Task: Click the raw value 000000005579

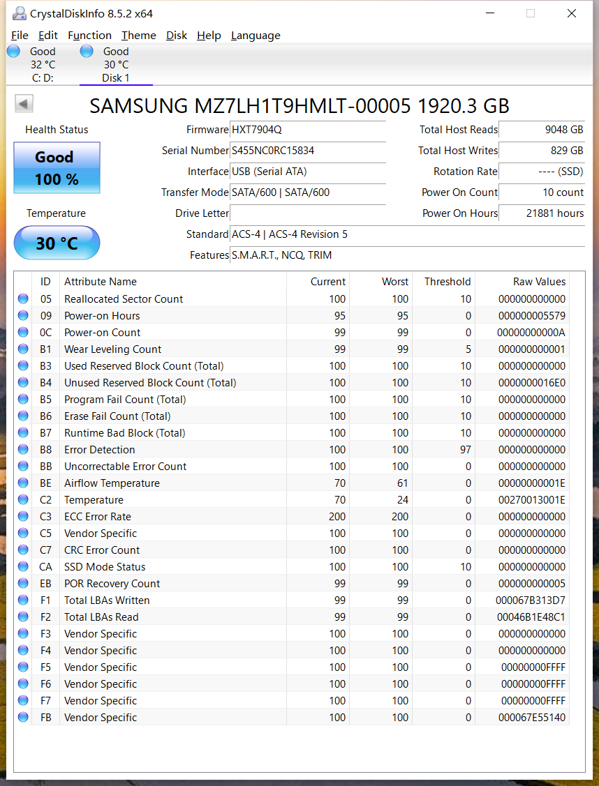Action: (x=532, y=316)
